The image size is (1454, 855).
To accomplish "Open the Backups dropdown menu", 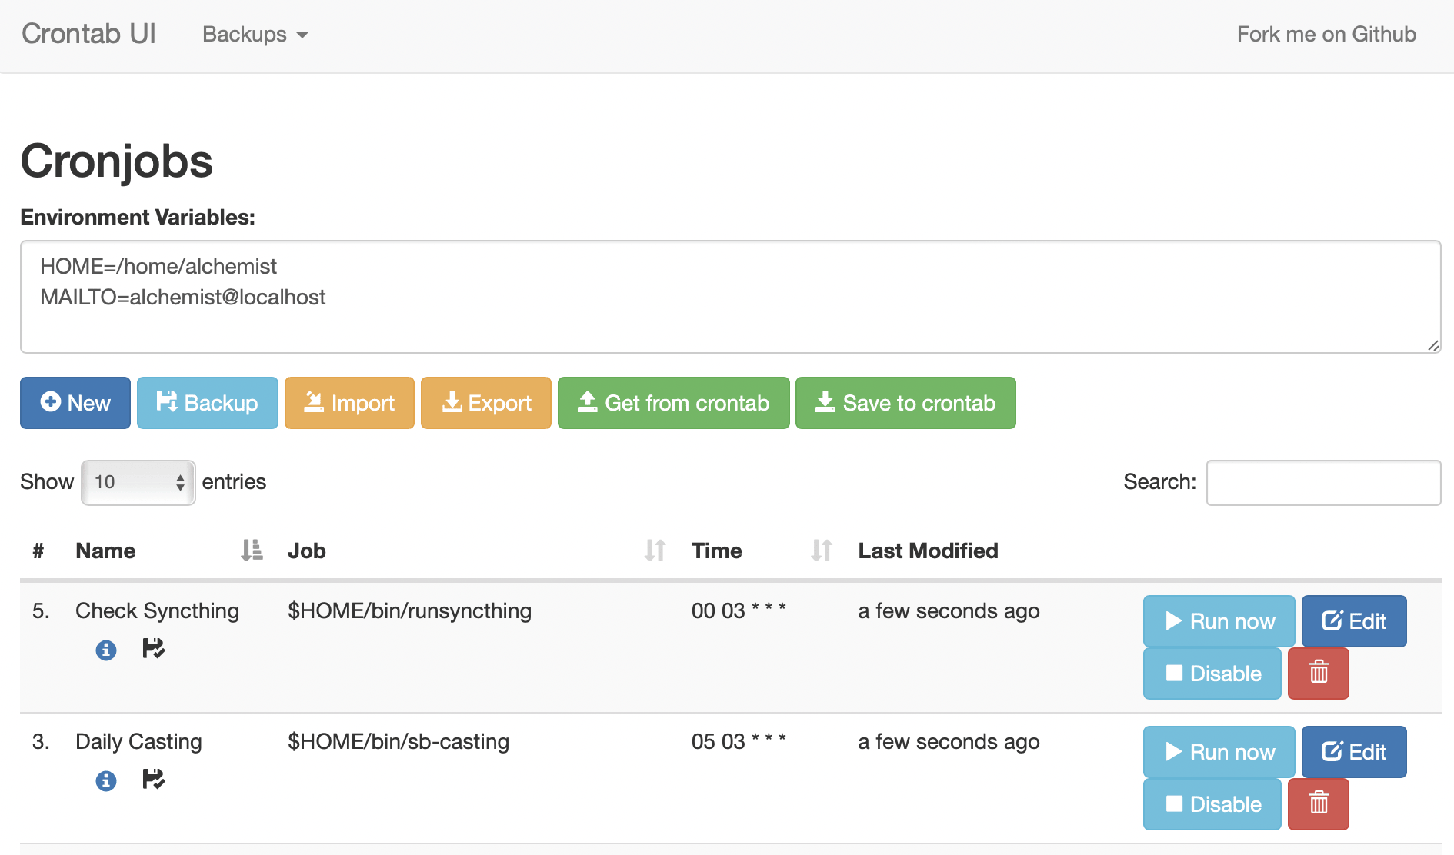I will pyautogui.click(x=255, y=35).
